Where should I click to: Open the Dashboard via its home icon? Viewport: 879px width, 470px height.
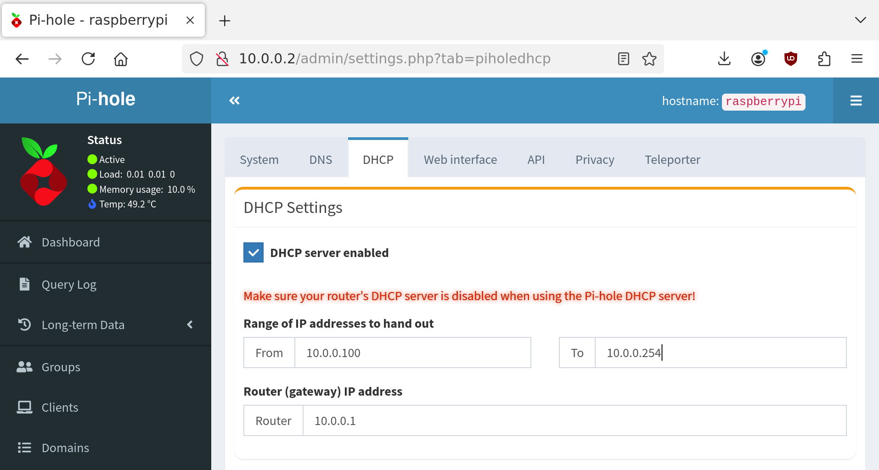pos(24,242)
